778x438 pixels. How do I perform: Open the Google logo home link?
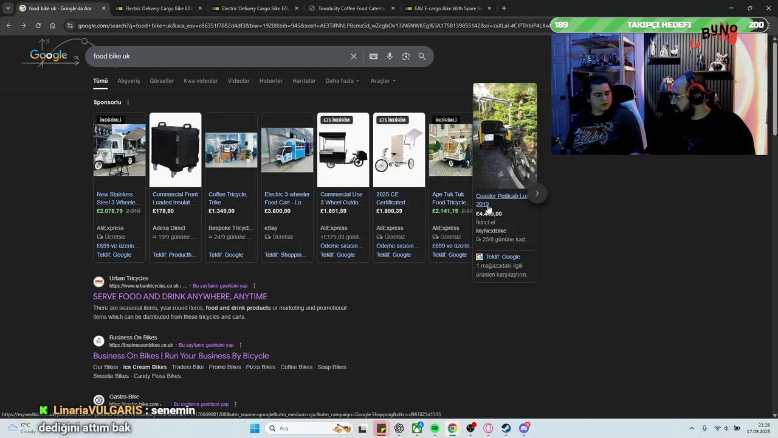49,55
